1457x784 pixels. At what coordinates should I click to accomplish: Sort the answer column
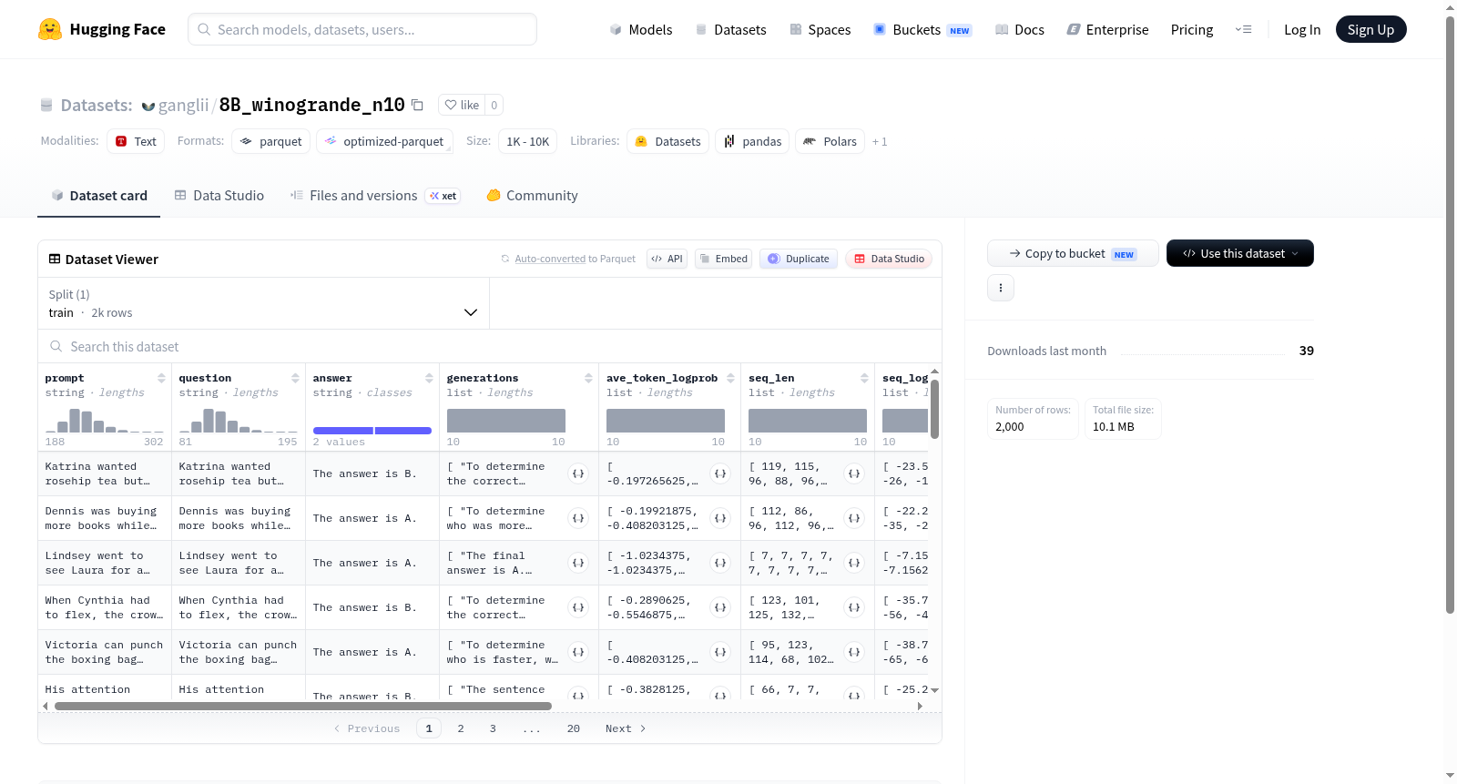(x=429, y=378)
